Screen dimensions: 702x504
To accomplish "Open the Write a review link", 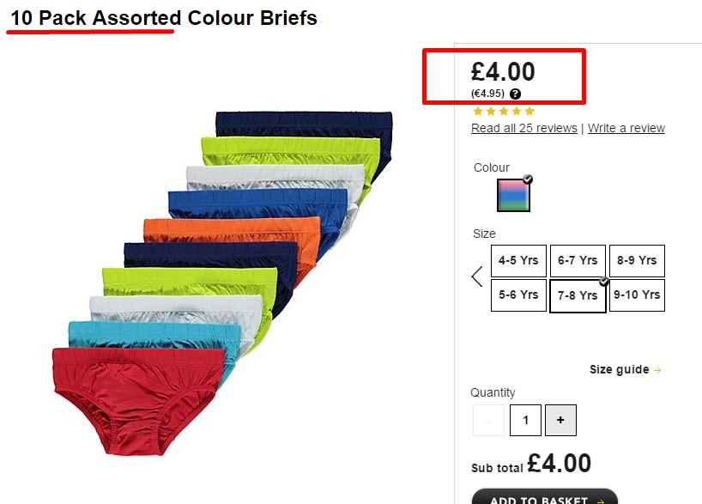I will [x=626, y=128].
